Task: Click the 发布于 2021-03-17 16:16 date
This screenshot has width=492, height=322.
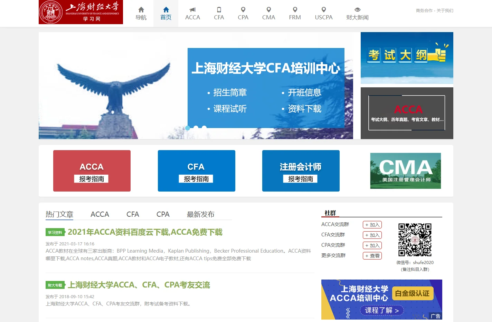Action: (70, 244)
